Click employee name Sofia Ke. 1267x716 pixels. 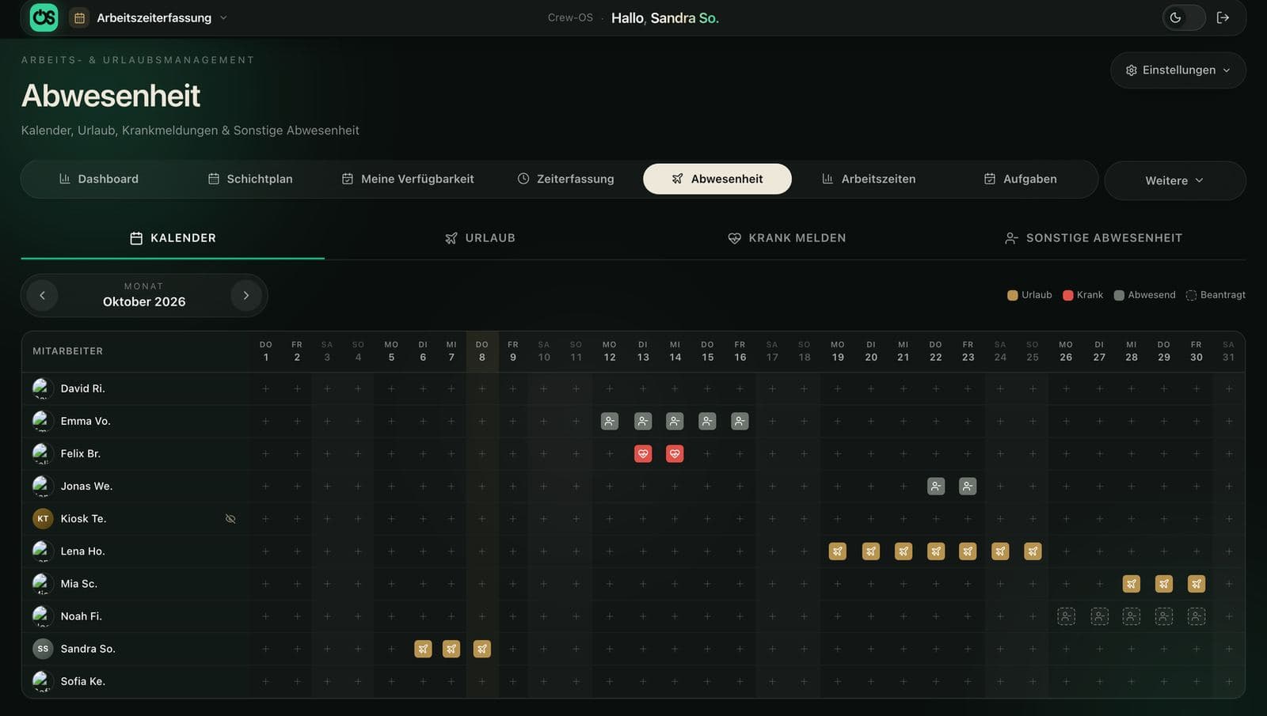83,681
